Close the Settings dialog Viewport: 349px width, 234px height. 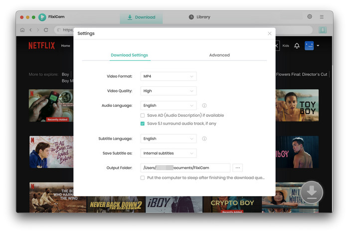click(x=270, y=33)
